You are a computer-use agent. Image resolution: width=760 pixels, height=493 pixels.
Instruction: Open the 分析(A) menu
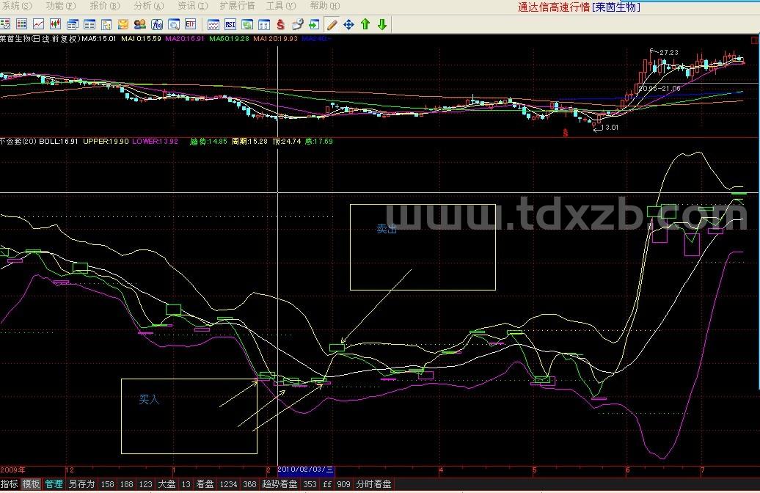149,6
